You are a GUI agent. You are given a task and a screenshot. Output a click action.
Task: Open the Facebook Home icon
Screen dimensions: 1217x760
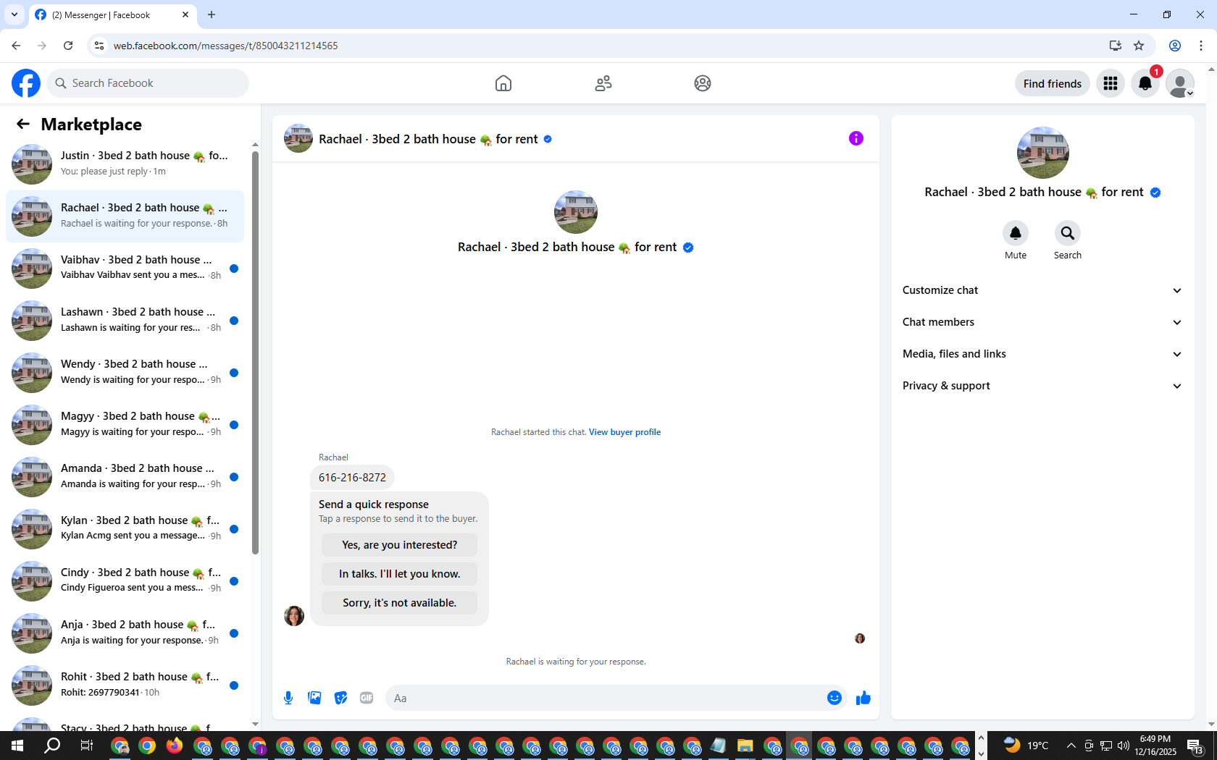tap(503, 83)
